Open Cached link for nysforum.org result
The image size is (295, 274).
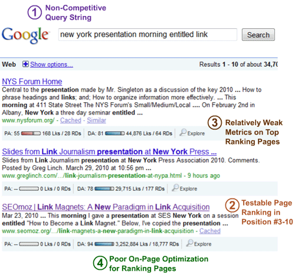[71, 120]
